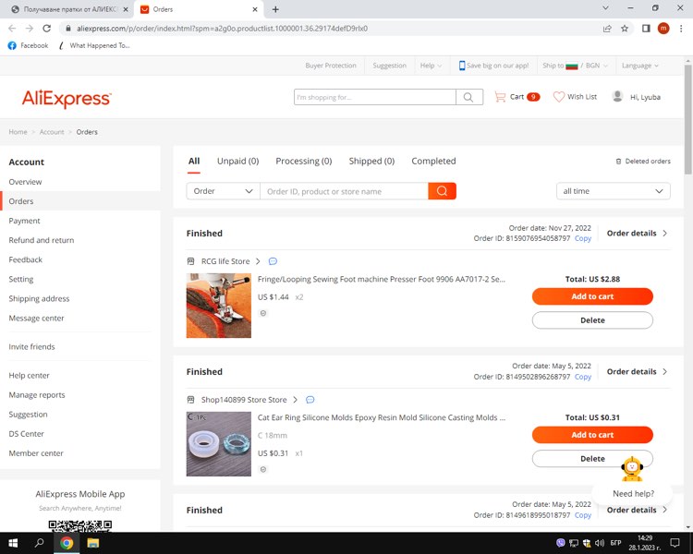Click the Order ID search input field
Viewport: 693px width, 554px height.
(x=344, y=191)
